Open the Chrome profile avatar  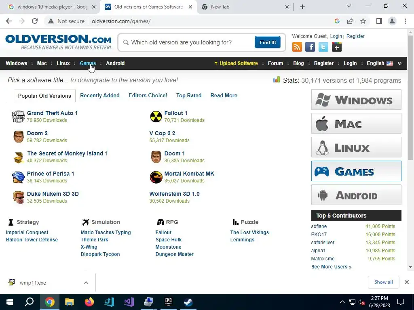click(x=392, y=21)
